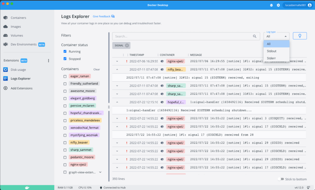
Task: Open the Volumes section
Action: pos(17,36)
